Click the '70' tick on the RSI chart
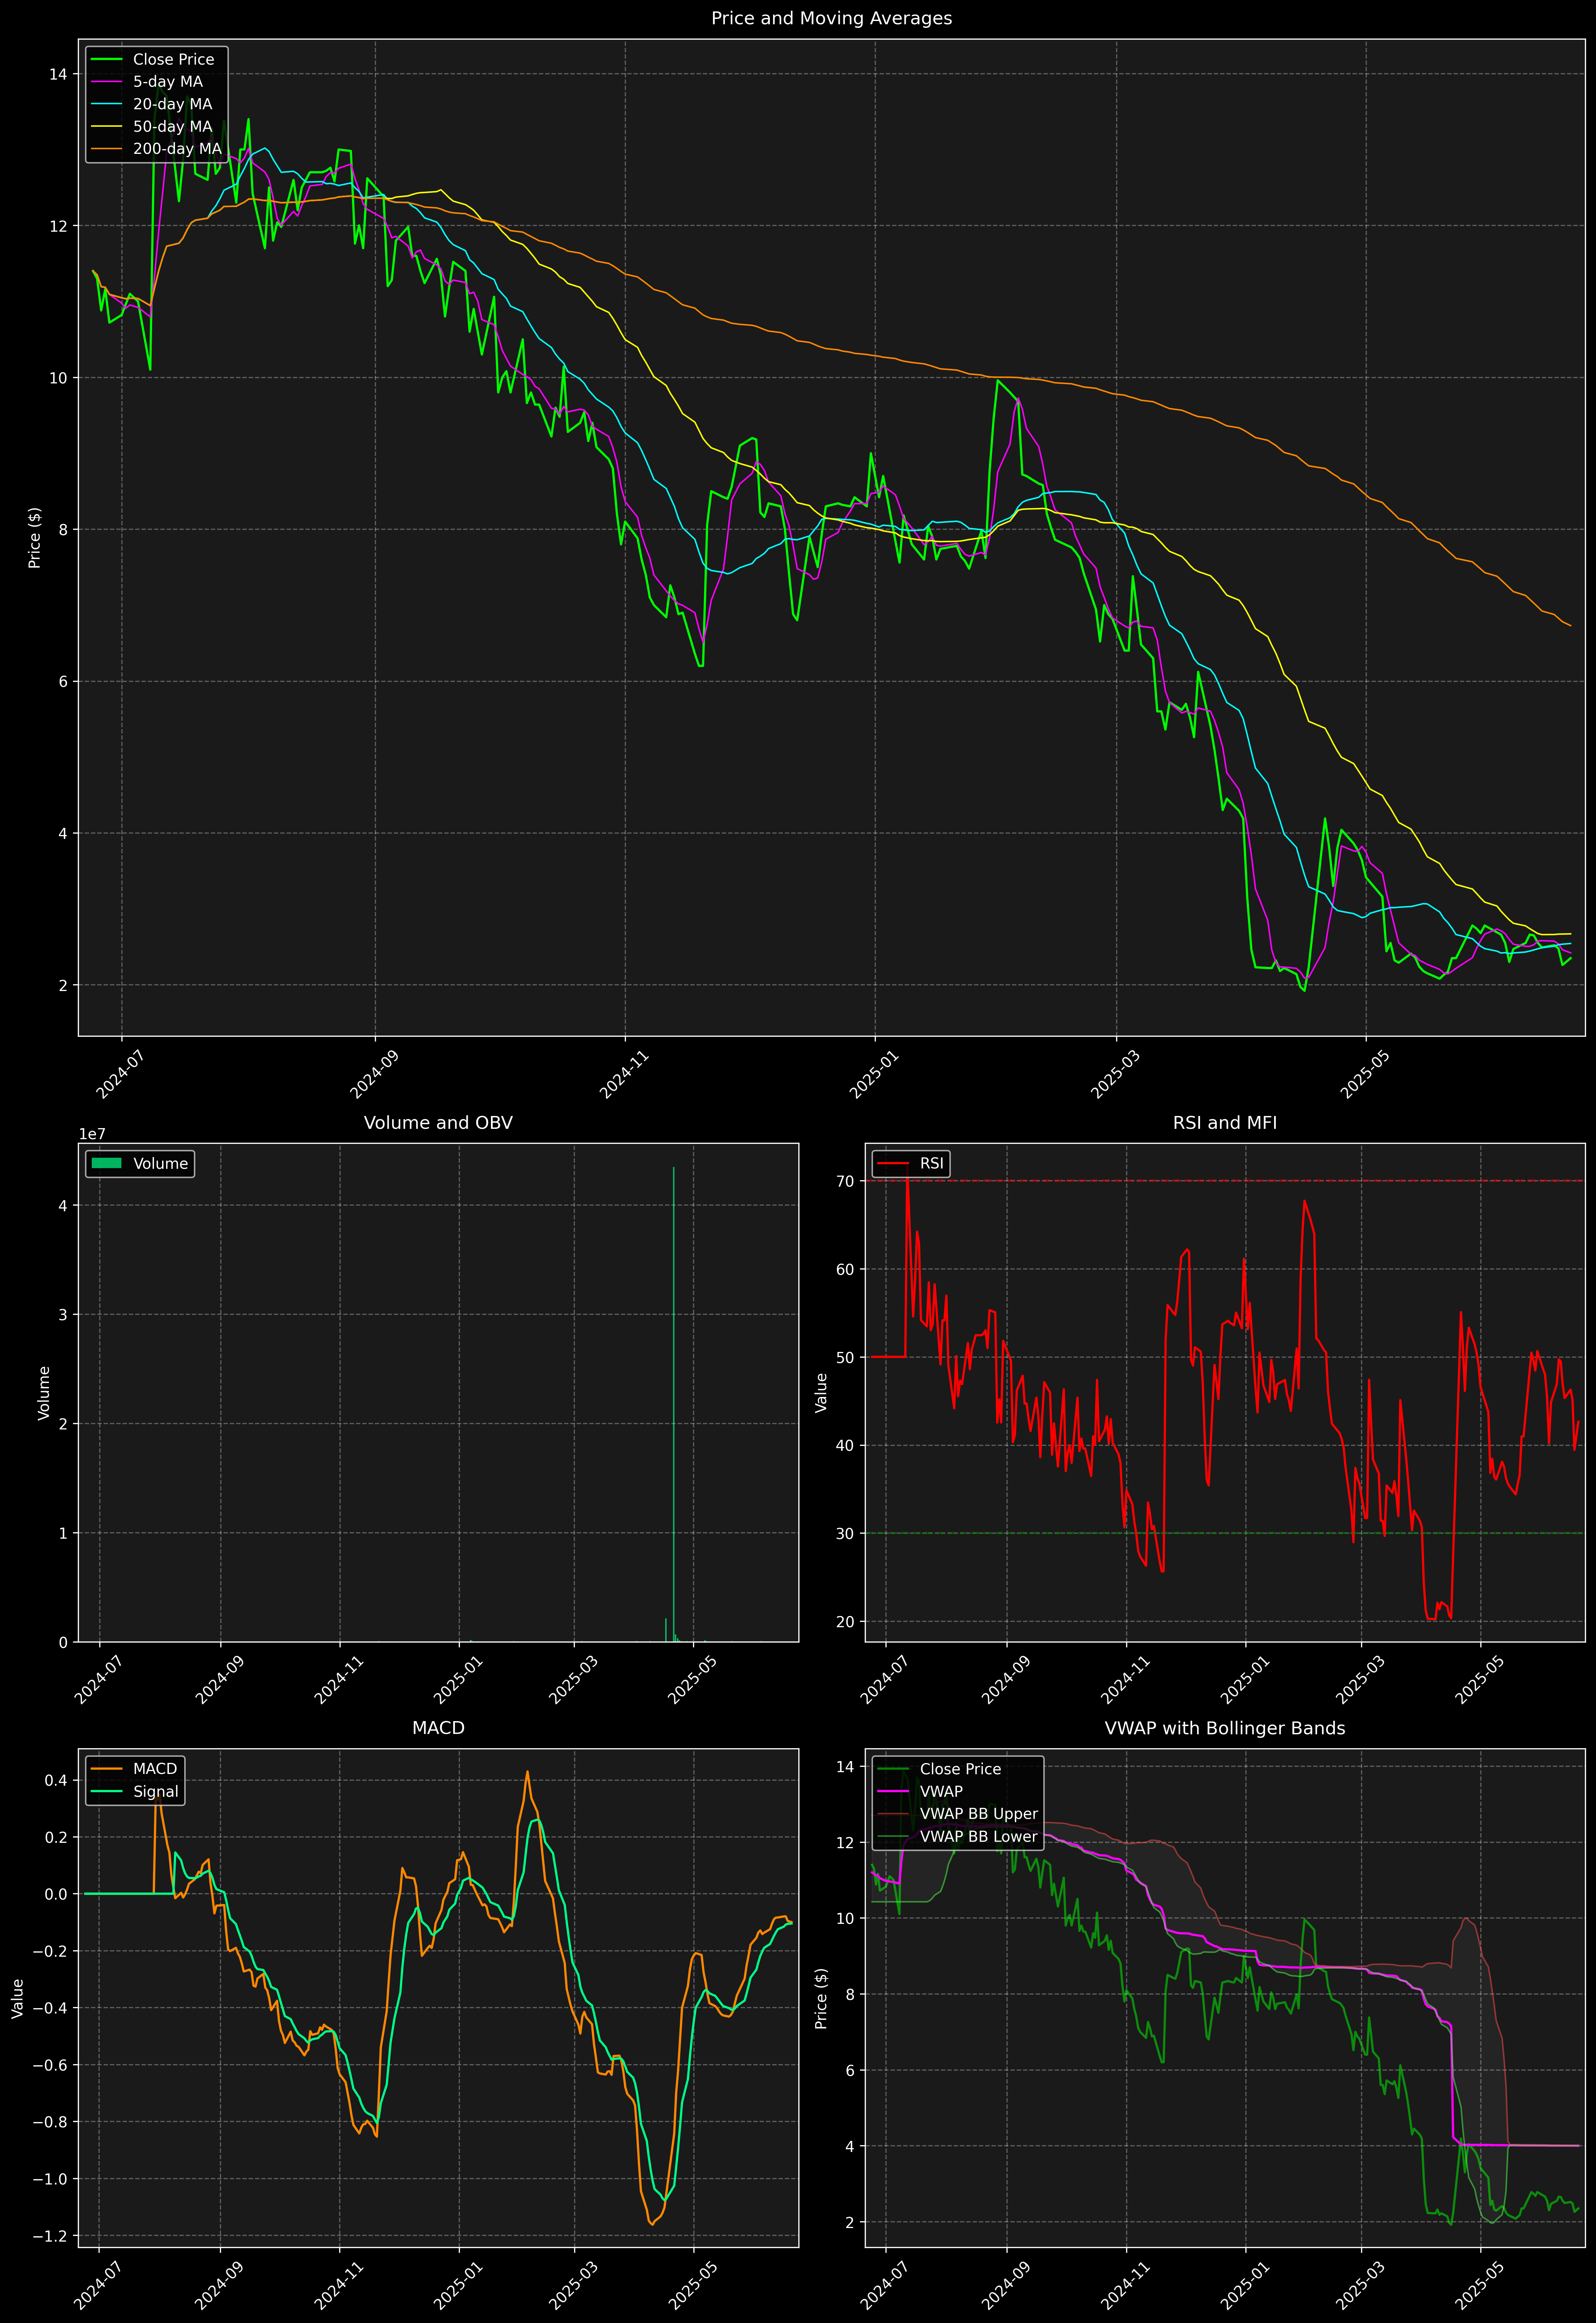This screenshot has height=2323, width=1596. coord(846,1181)
